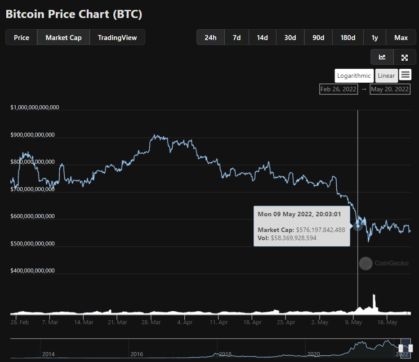
Task: Open the chart hamburger export menu
Action: pyautogui.click(x=405, y=75)
